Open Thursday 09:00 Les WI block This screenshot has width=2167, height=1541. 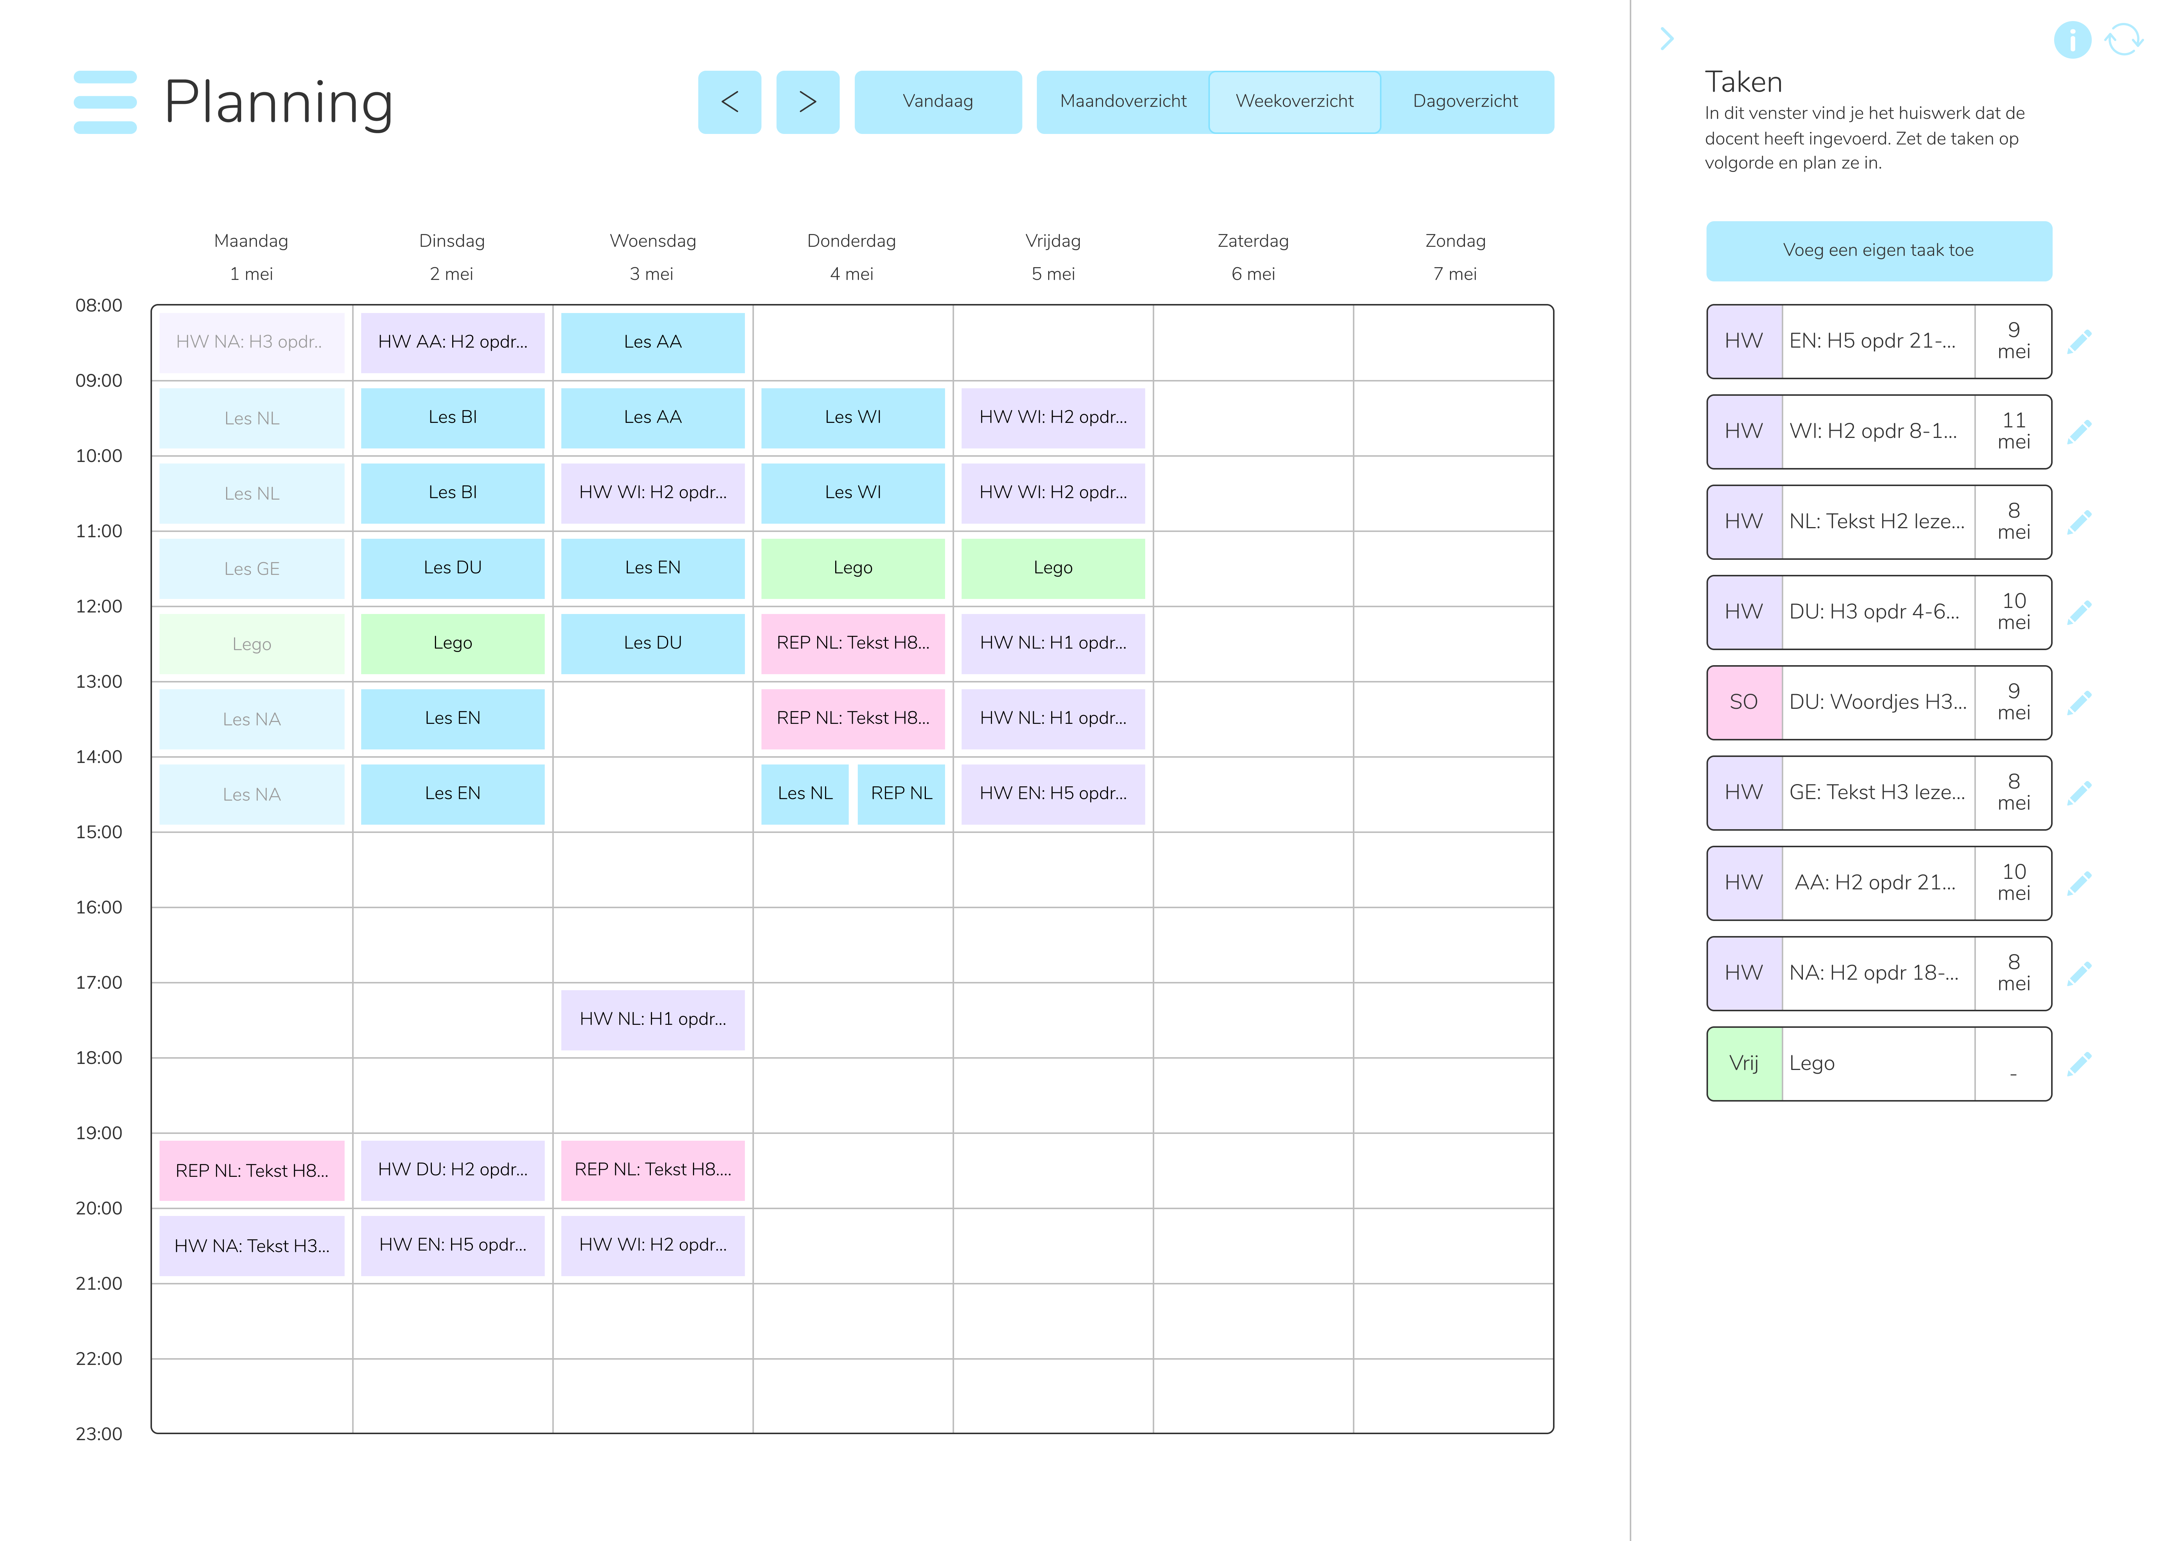pos(853,418)
